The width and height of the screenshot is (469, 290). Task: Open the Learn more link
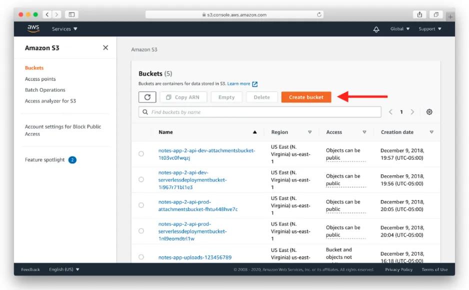pos(238,83)
